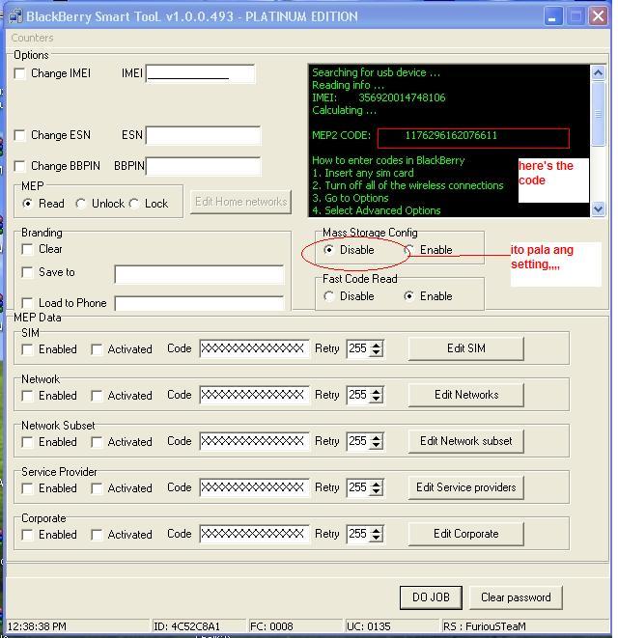This screenshot has width=618, height=638.
Task: Click the MEP2 CODE value 1176296162076611
Action: 451,135
